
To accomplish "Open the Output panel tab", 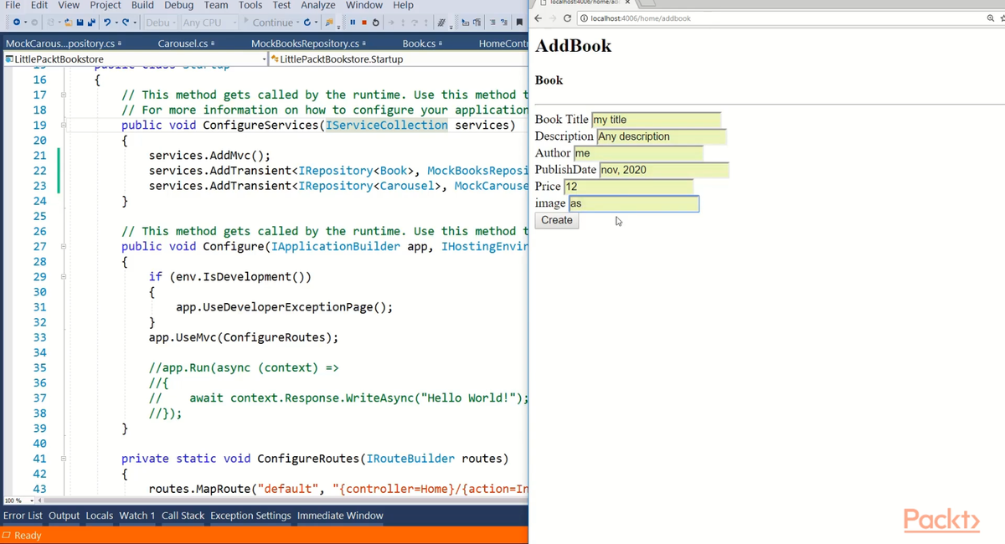I will point(64,516).
